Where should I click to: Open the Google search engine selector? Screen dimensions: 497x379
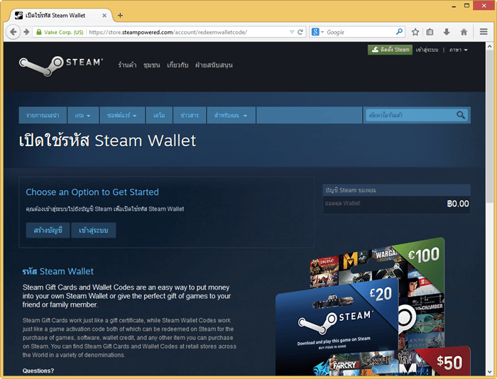[x=317, y=32]
